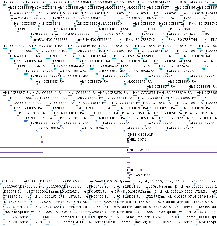Open transcript His2A:CG33850-RA
Image resolution: width=217 pixels, height=226 pixels.
click(x=113, y=46)
